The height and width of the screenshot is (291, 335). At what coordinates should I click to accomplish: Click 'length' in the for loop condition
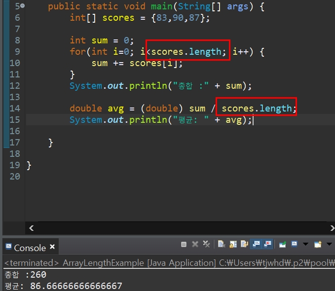[205, 52]
